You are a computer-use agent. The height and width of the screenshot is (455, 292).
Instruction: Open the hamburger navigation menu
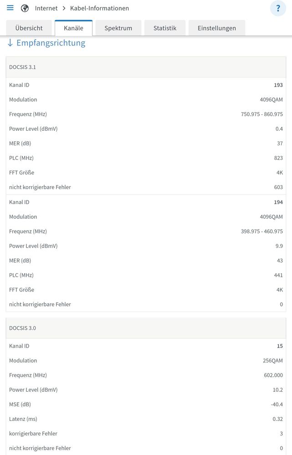10,8
